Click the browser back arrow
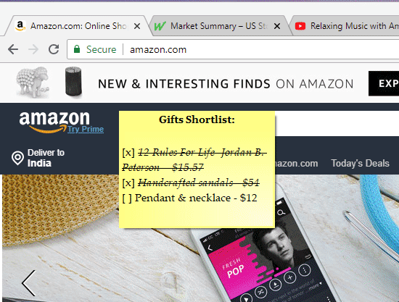 pos(13,49)
